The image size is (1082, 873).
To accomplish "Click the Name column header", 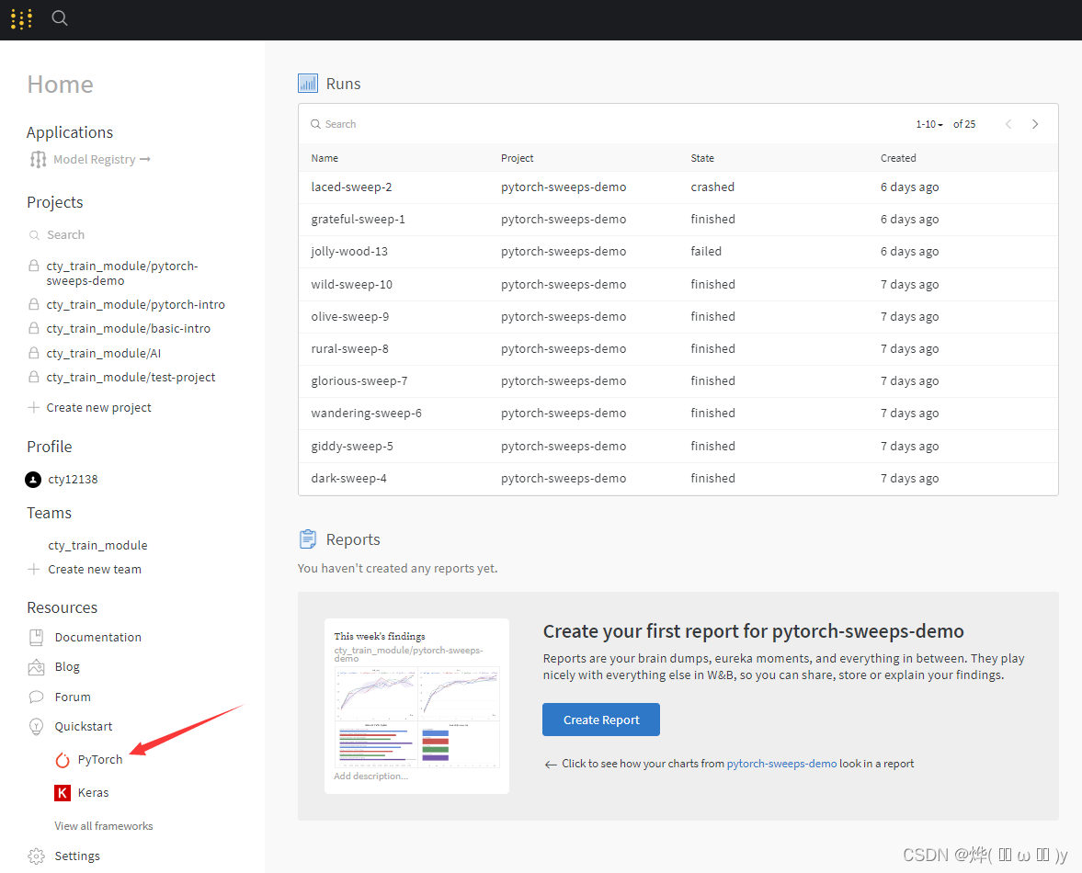I will coord(325,158).
